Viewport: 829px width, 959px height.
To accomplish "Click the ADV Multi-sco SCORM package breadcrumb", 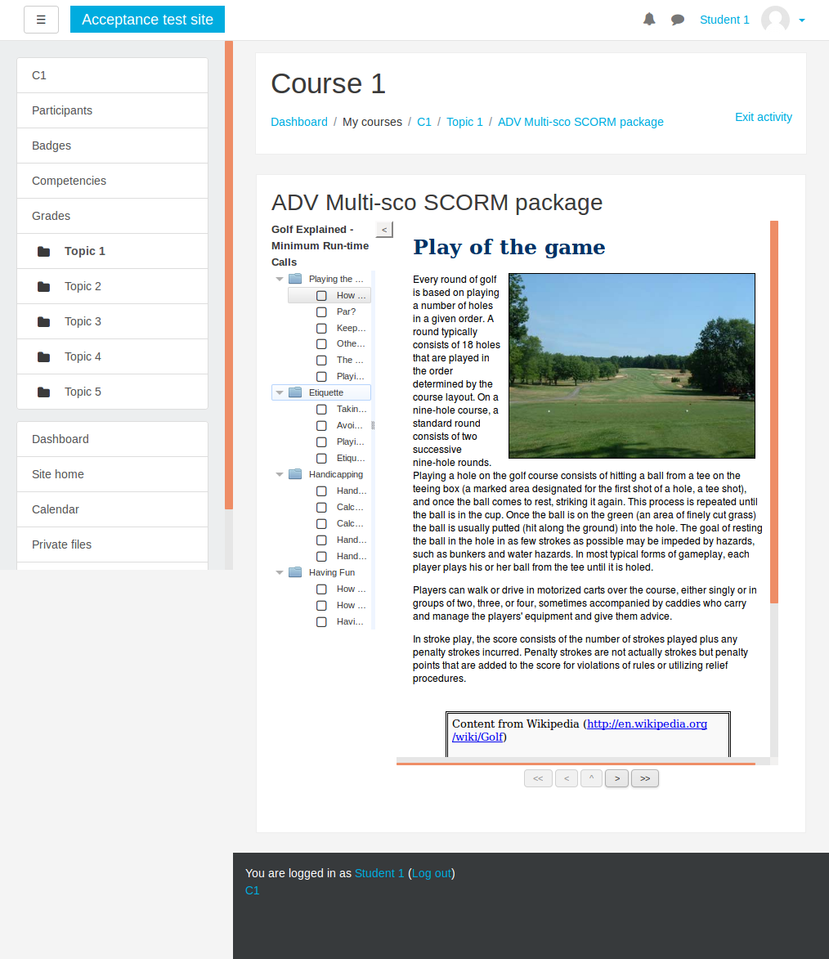I will 580,122.
